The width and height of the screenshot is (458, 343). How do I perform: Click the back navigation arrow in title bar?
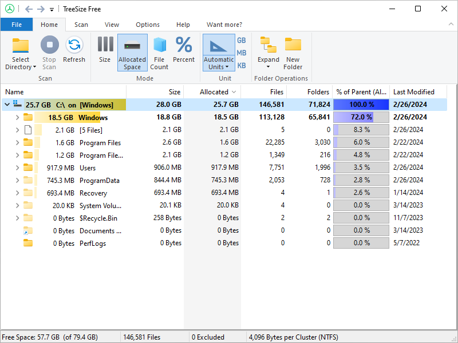(x=29, y=9)
